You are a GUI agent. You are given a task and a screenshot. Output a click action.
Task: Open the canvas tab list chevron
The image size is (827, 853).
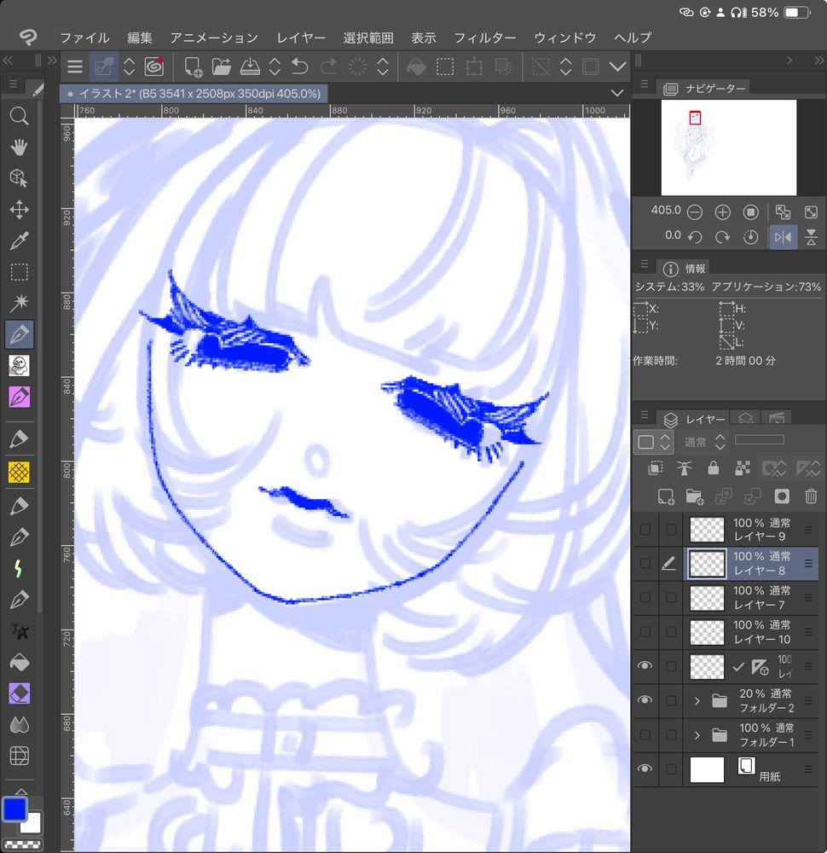(617, 93)
